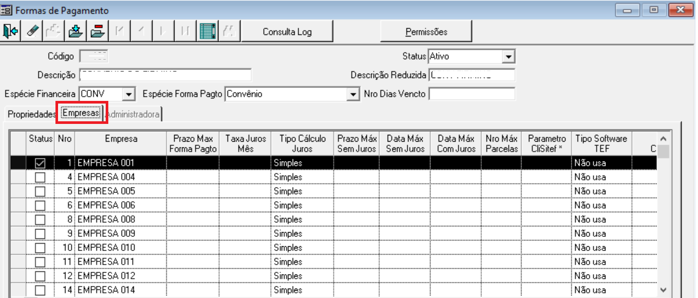Click the grid list view icon
This screenshot has height=298, width=698.
[x=208, y=31]
